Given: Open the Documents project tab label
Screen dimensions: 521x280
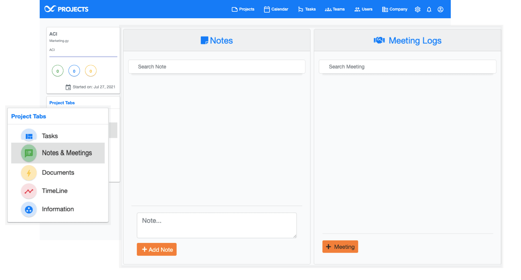Looking at the screenshot, I should [58, 173].
